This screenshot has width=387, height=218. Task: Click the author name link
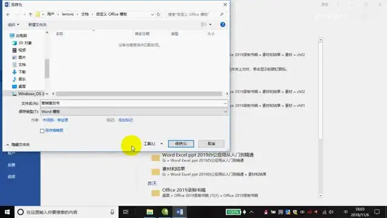point(55,120)
